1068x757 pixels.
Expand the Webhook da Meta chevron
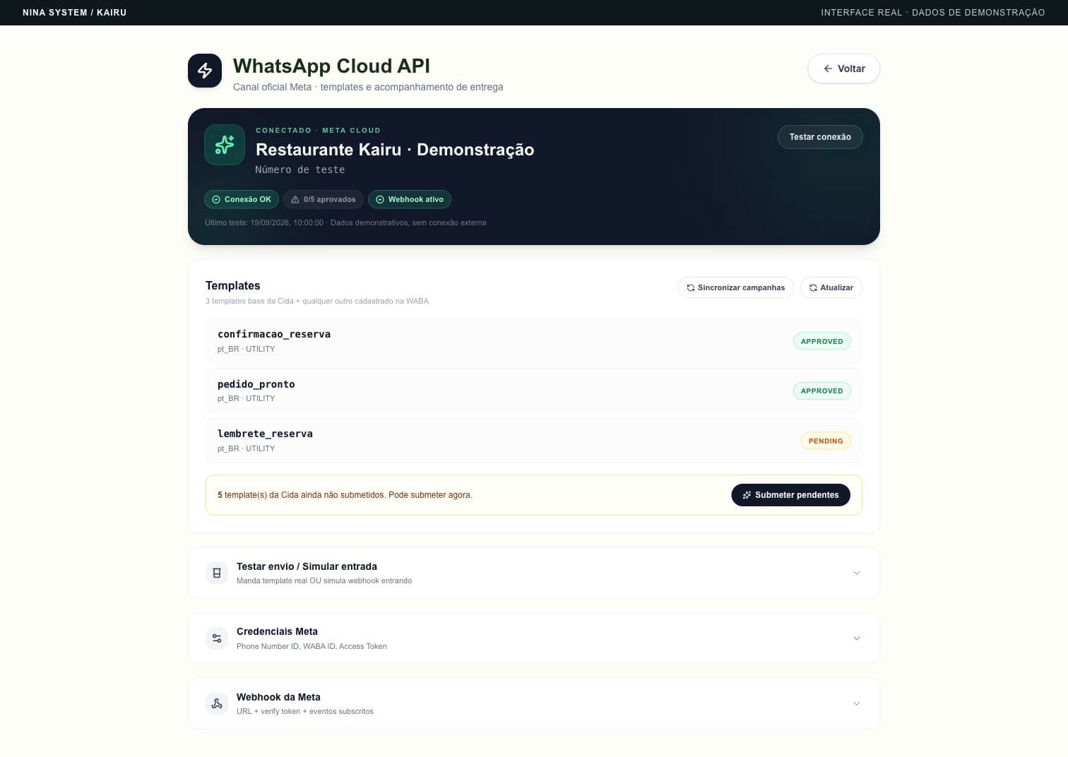coord(856,703)
